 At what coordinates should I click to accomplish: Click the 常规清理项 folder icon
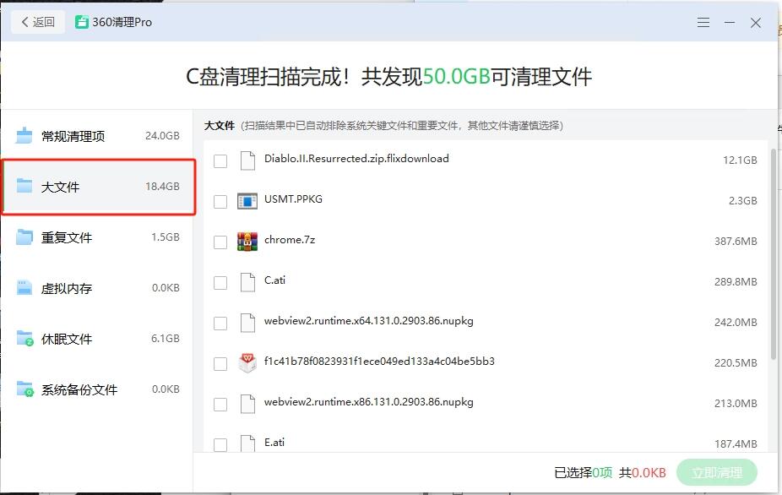pos(24,135)
